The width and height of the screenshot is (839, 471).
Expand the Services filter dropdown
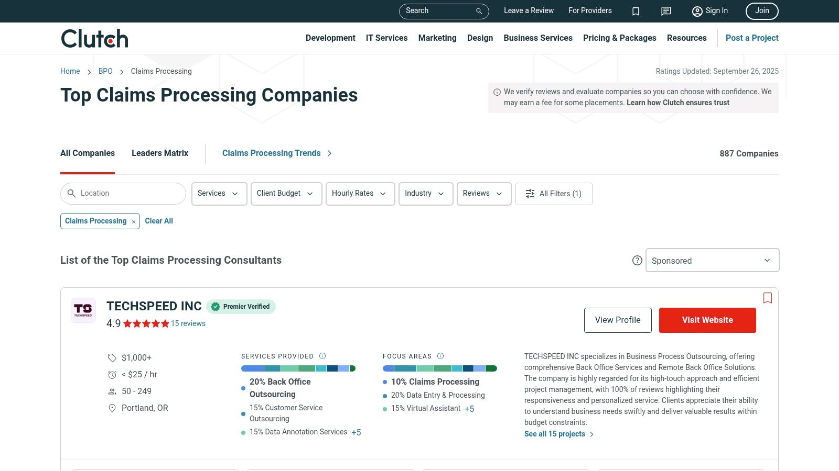[219, 194]
